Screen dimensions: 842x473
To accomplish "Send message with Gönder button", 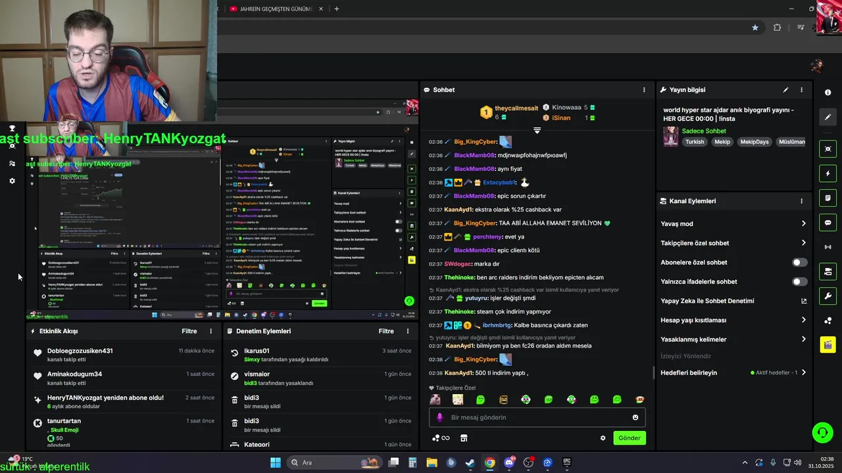I will coord(630,438).
